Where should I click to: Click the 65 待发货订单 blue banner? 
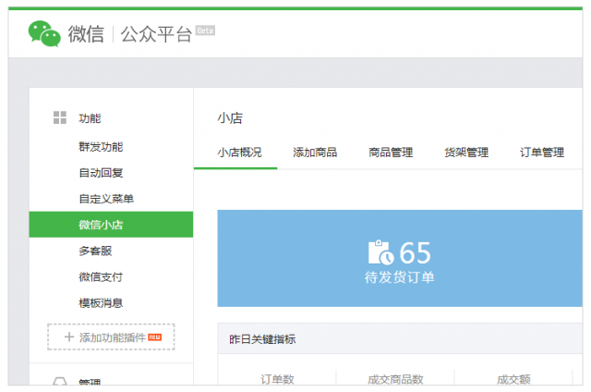pyautogui.click(x=400, y=258)
